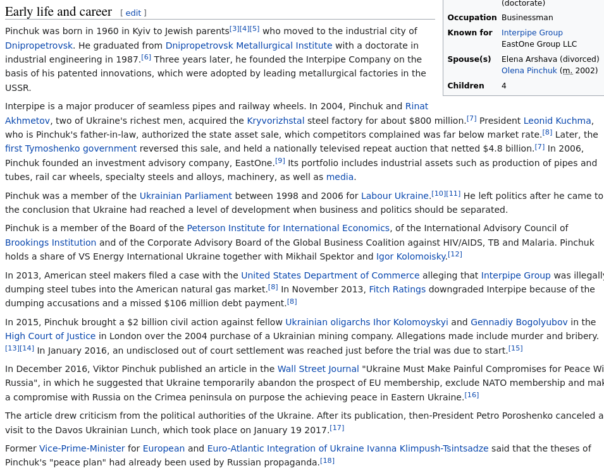Open footnote [11] after Labour Ukraine

[453, 193]
